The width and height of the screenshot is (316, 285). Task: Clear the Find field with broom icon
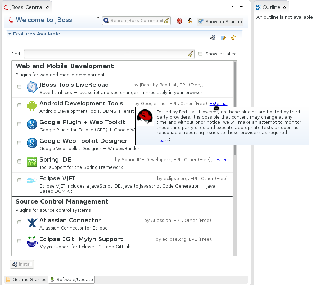tap(190, 54)
